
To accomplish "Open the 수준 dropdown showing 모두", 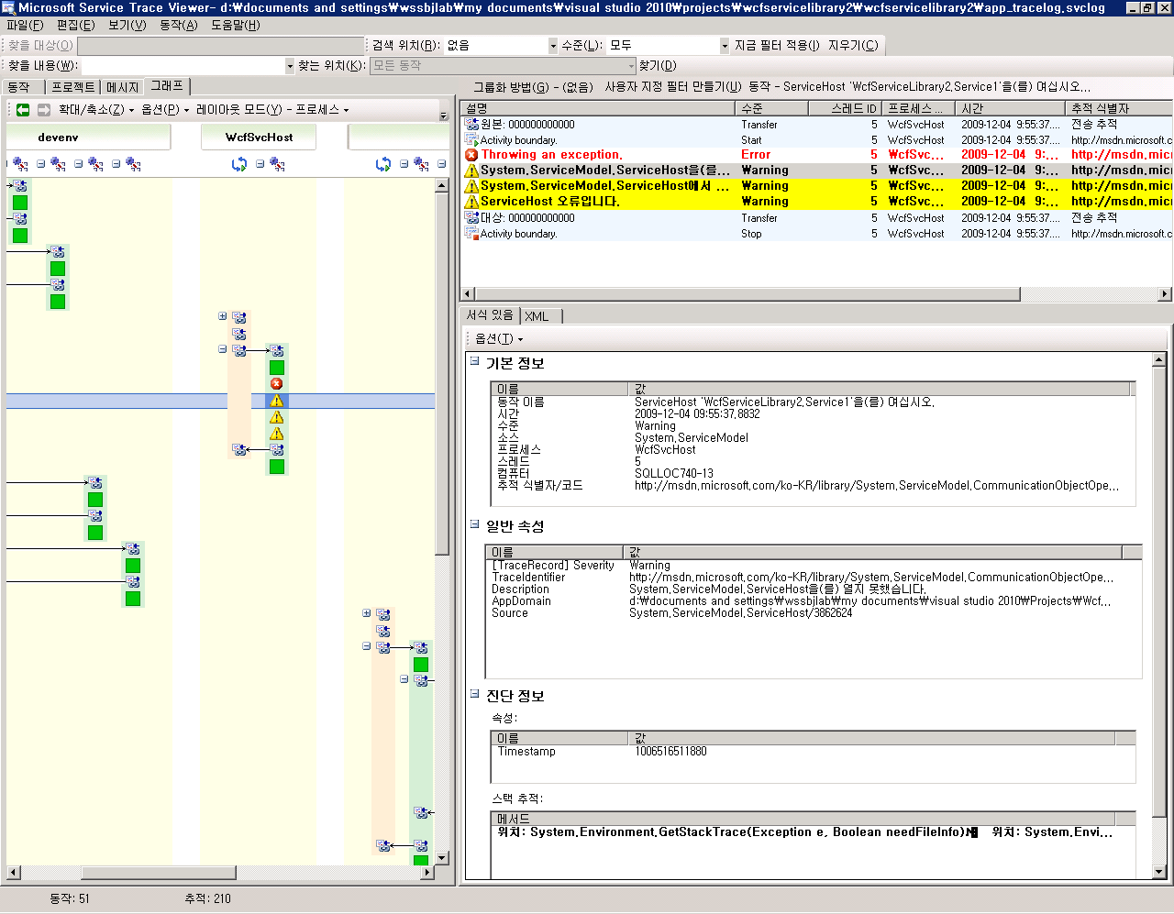I will click(724, 45).
